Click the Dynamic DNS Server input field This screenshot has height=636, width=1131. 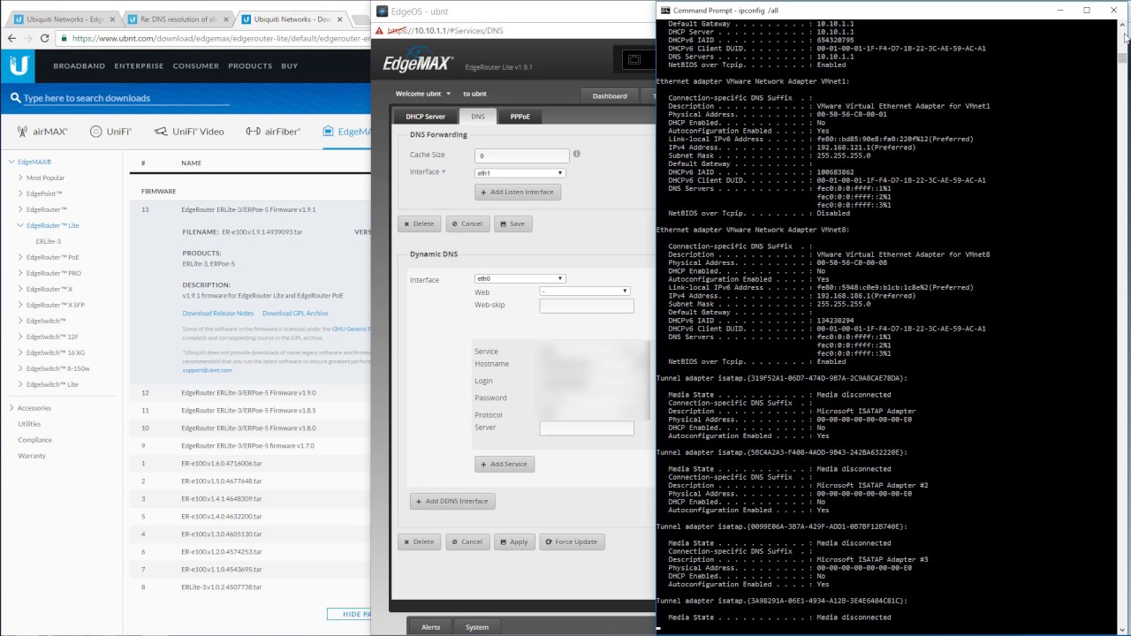pyautogui.click(x=587, y=428)
